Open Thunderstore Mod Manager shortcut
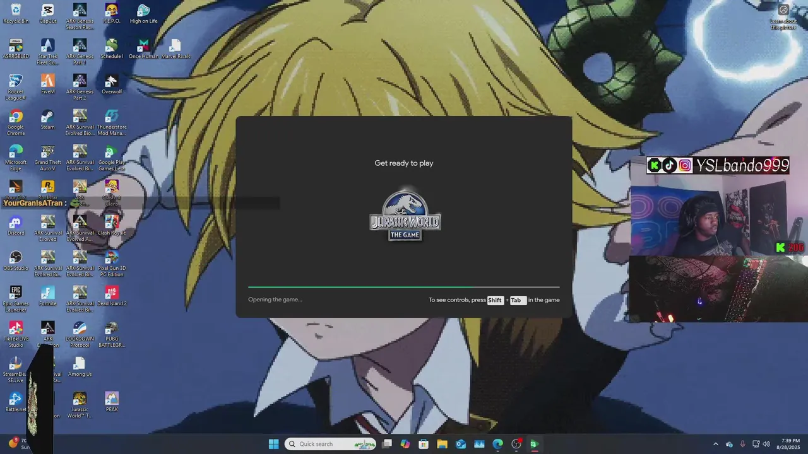Image resolution: width=808 pixels, height=454 pixels. click(x=112, y=122)
